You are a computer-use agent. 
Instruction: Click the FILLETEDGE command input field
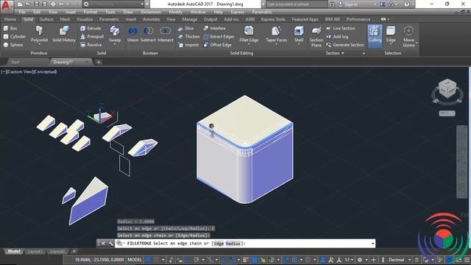pos(245,244)
